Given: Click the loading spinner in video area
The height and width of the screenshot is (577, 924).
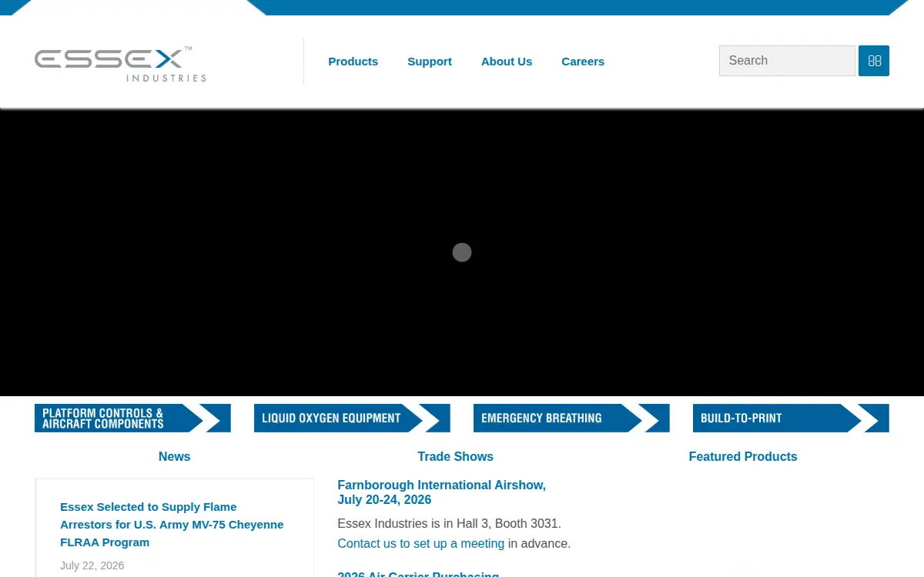Looking at the screenshot, I should tap(462, 252).
